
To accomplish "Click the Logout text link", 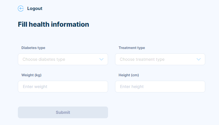I will coord(35,9).
